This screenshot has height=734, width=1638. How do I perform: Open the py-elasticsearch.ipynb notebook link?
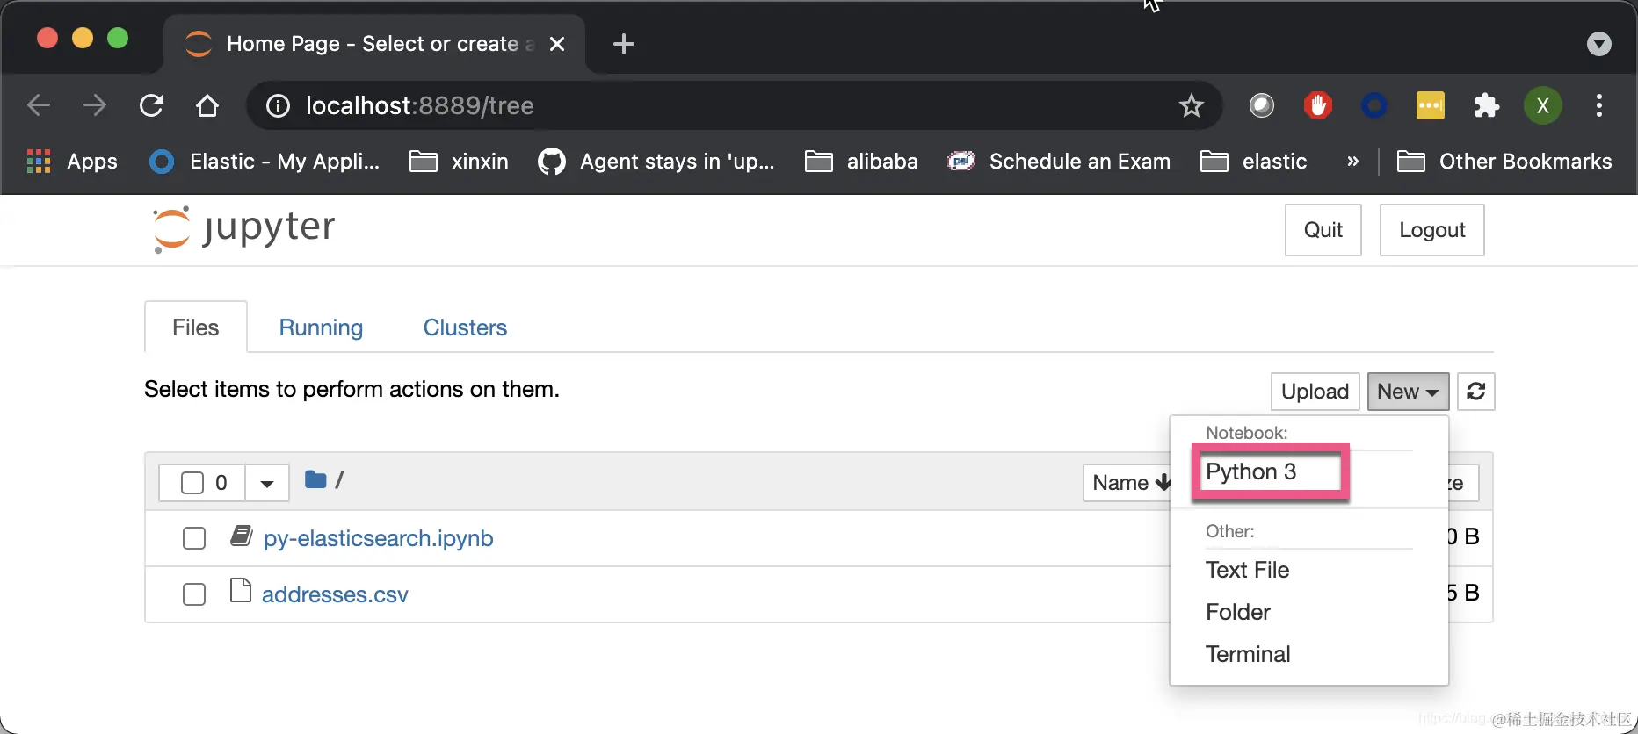click(x=378, y=538)
